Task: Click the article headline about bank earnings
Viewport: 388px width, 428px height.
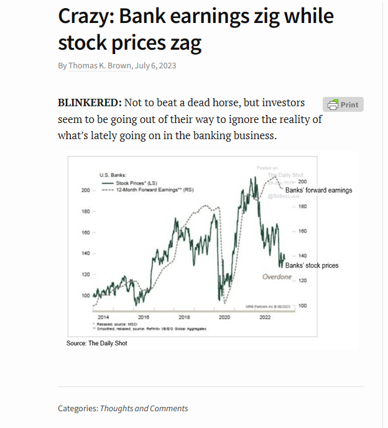Action: point(196,29)
